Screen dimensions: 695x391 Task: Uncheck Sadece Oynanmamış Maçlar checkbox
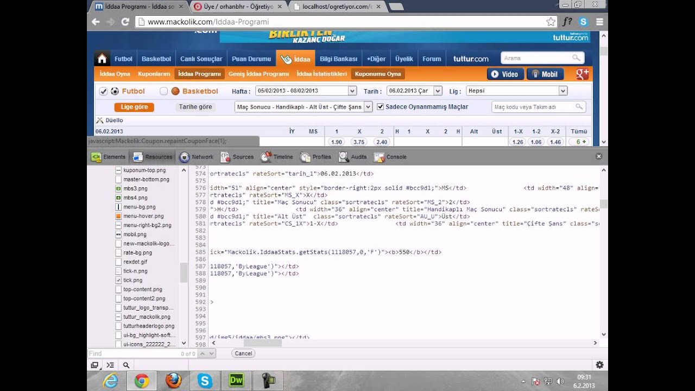click(380, 107)
